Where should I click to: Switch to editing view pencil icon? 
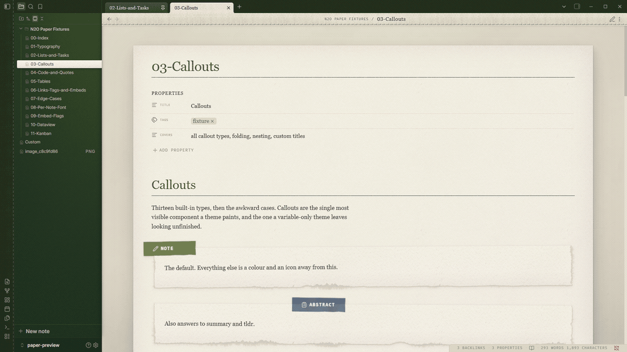point(612,19)
